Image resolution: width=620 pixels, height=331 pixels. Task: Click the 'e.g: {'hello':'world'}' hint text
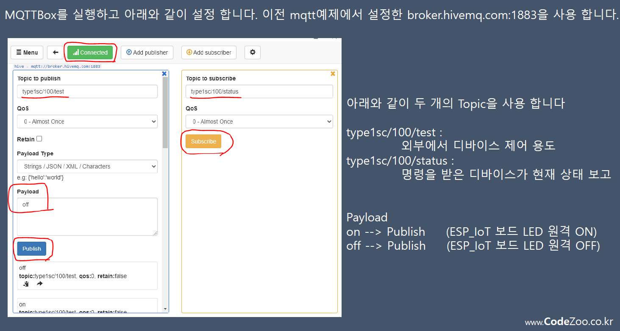40,177
